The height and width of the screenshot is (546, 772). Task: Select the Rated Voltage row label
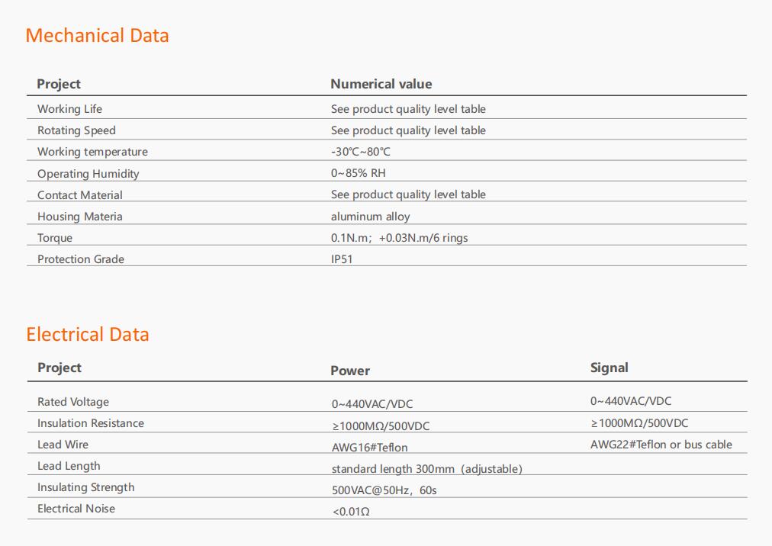(73, 402)
